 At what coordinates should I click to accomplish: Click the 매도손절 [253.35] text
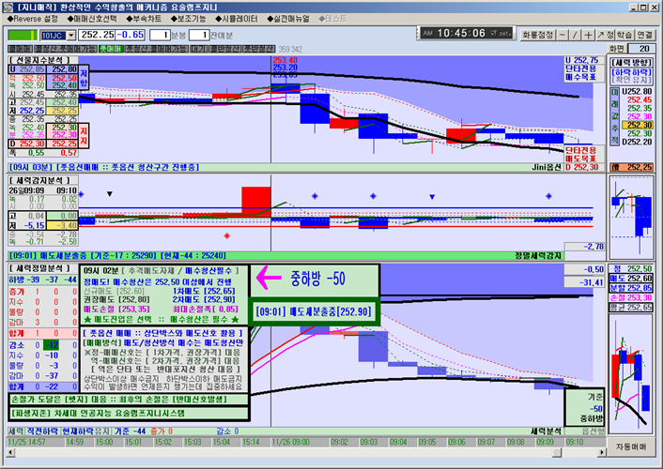116,310
